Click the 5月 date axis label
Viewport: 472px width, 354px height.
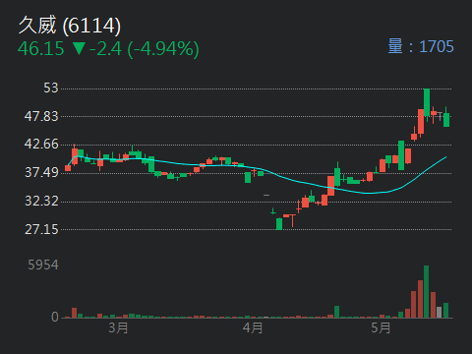pos(381,327)
